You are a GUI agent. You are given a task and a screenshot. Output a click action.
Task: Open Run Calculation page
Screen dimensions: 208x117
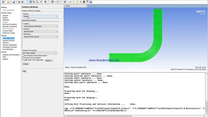click(8, 49)
